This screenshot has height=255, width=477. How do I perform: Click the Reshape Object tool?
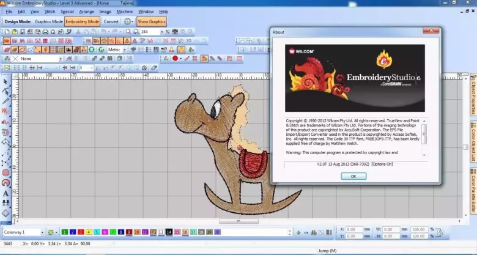(6, 91)
